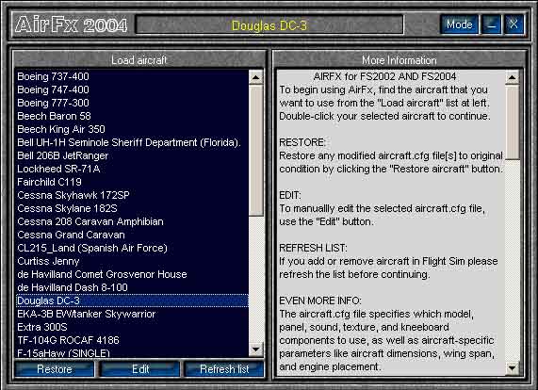
Task: Pick Cessna 208 Caravan Amphibian
Action: click(132, 221)
